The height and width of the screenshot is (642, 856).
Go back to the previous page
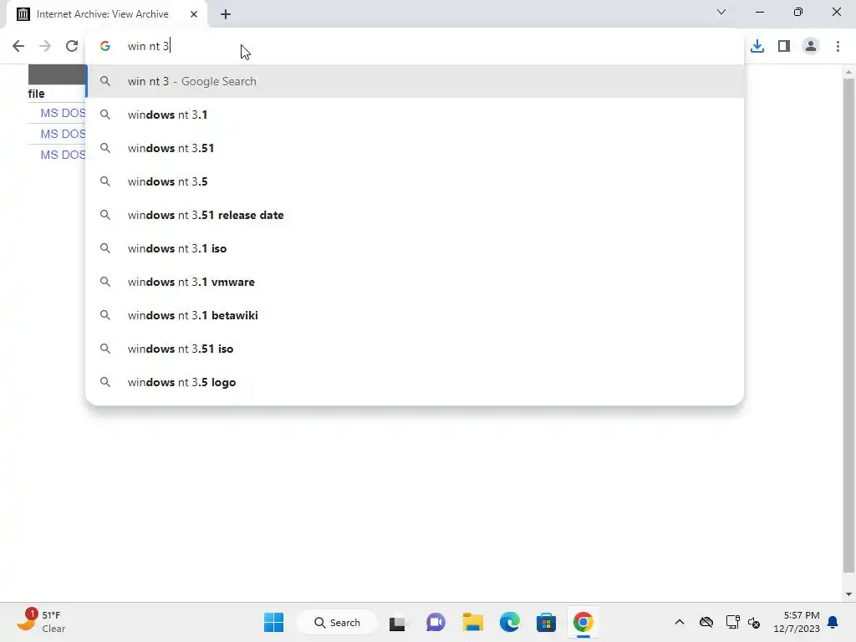coord(18,47)
